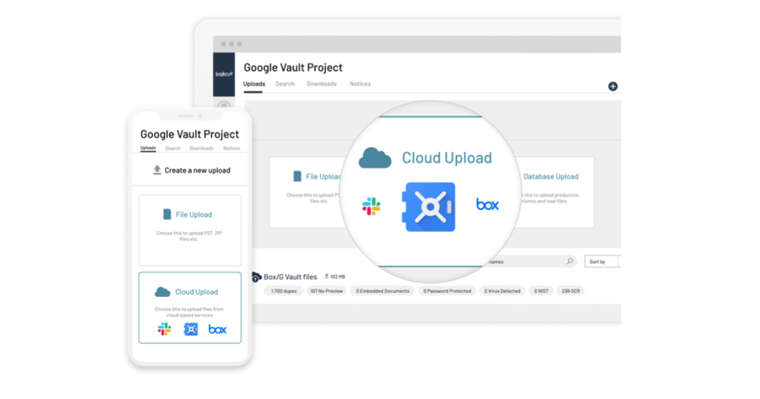Click the large Slack icon in magnifier
Viewport: 760px width, 399px height.
pyautogui.click(x=372, y=207)
